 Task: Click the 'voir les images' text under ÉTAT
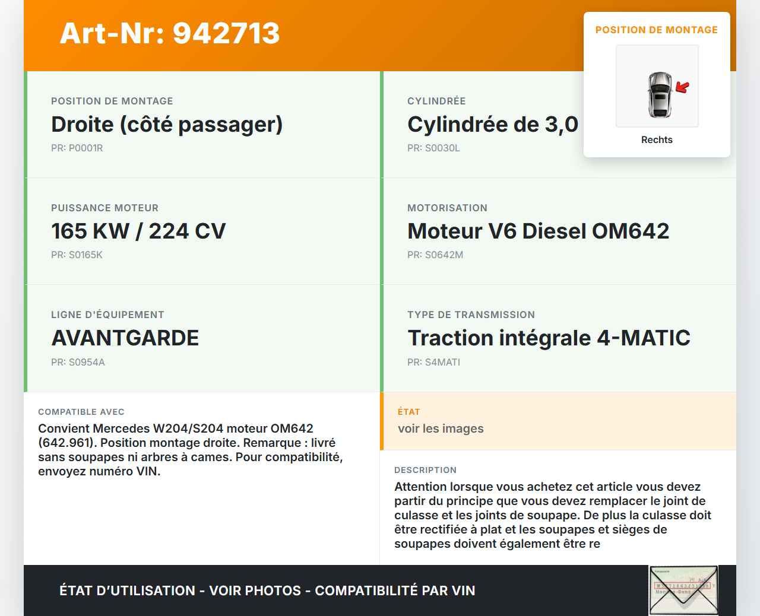pos(441,429)
